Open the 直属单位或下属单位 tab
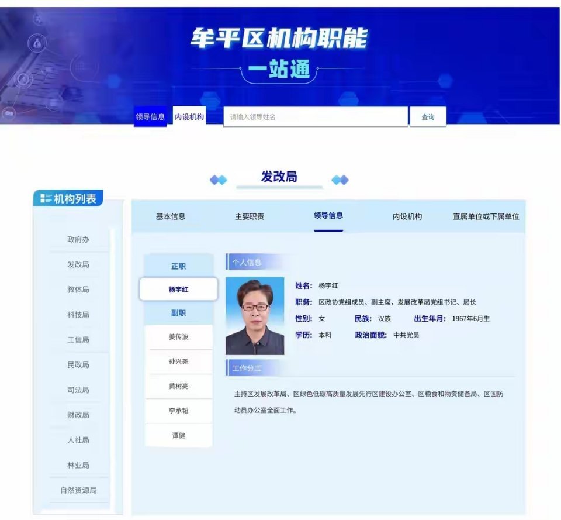The height and width of the screenshot is (520, 561). (x=487, y=216)
